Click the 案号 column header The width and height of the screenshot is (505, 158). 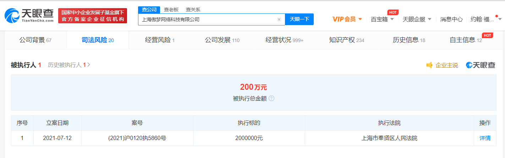[x=137, y=123]
